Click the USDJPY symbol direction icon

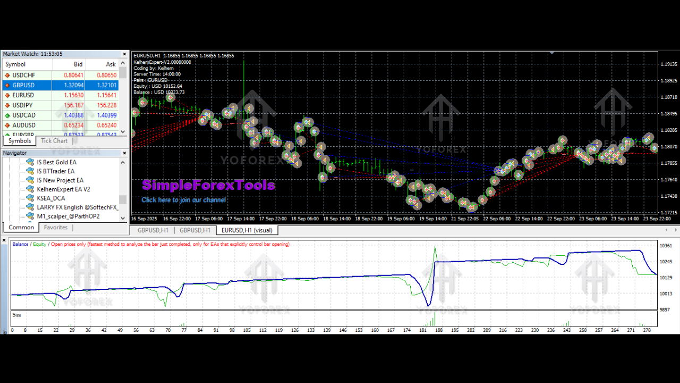(7, 105)
